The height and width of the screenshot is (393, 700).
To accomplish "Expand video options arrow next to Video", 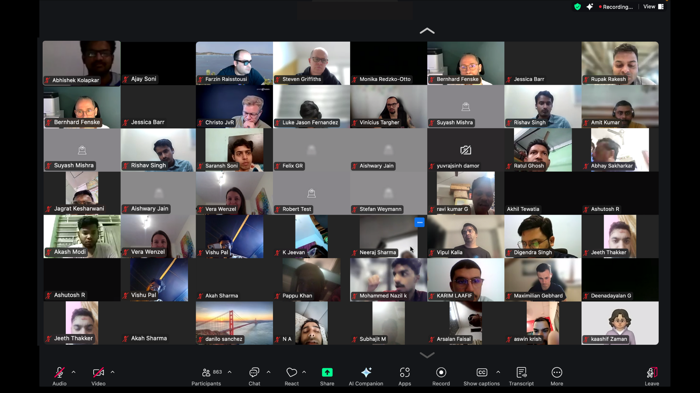I will point(113,372).
